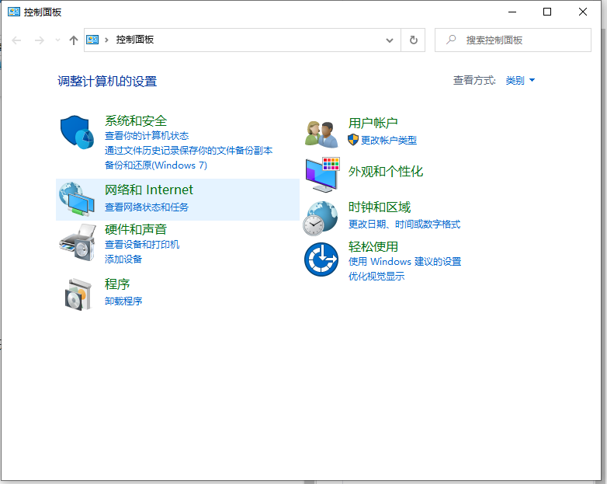Click the Programs disc box icon
Image resolution: width=607 pixels, height=484 pixels.
click(77, 293)
